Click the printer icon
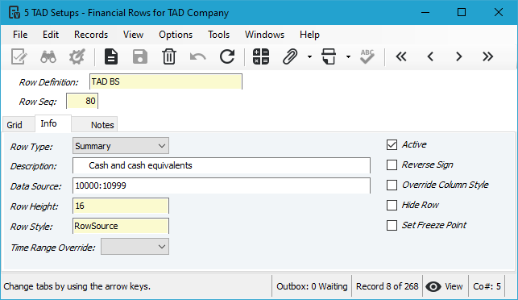Viewport: 518px width, 300px height. click(x=329, y=56)
